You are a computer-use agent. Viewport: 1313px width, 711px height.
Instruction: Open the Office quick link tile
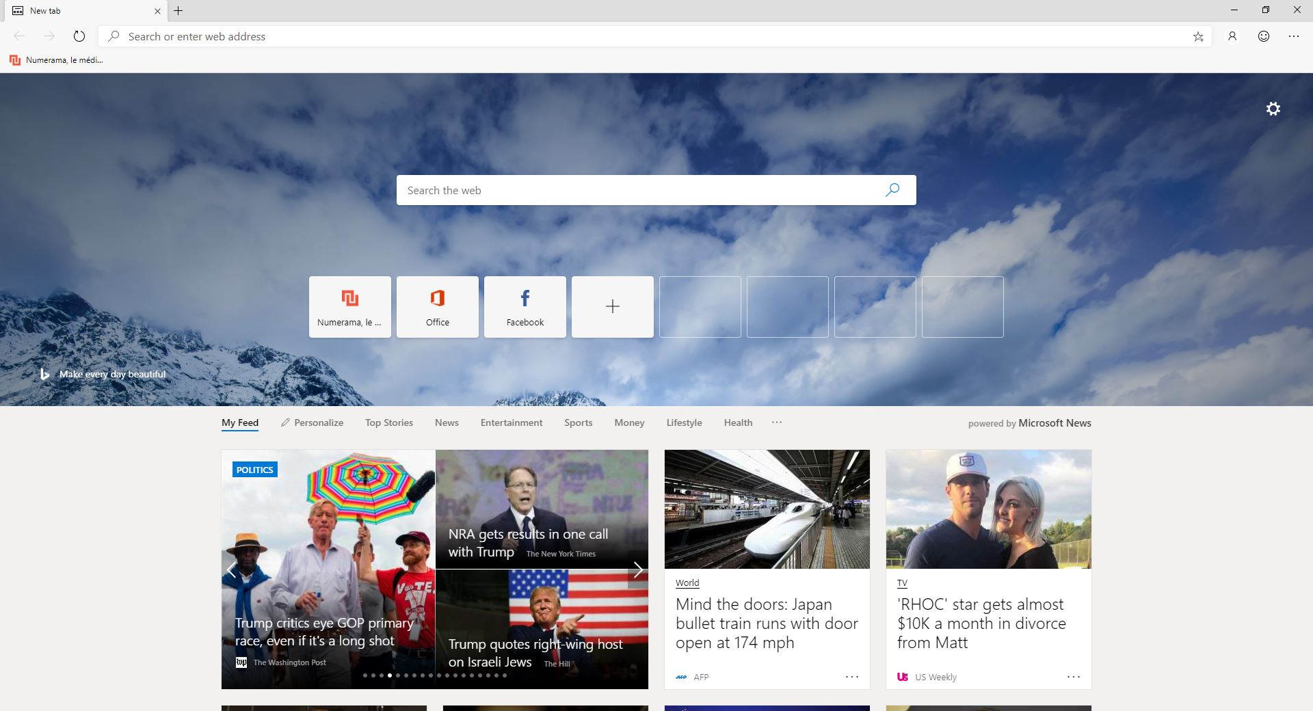[438, 306]
